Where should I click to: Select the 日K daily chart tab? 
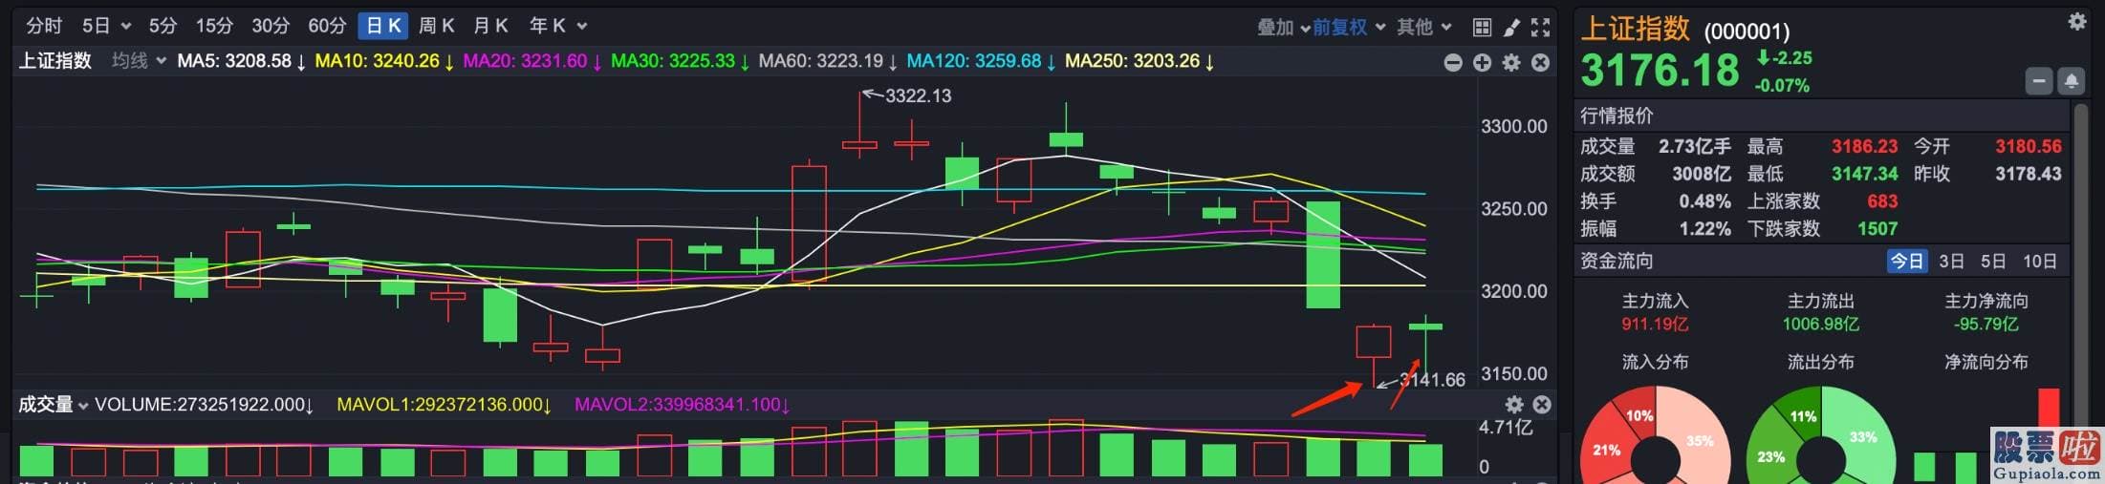[383, 27]
